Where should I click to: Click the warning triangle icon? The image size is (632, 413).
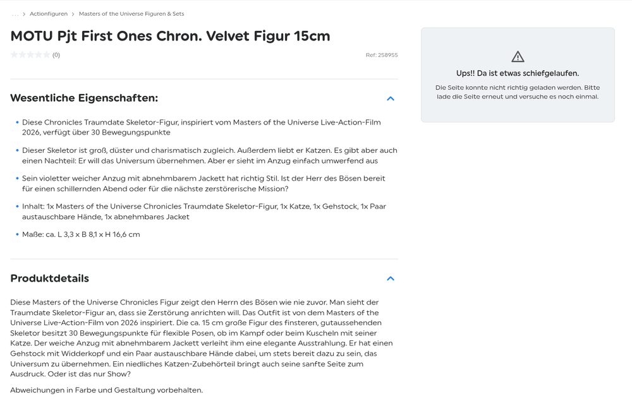coord(518,57)
